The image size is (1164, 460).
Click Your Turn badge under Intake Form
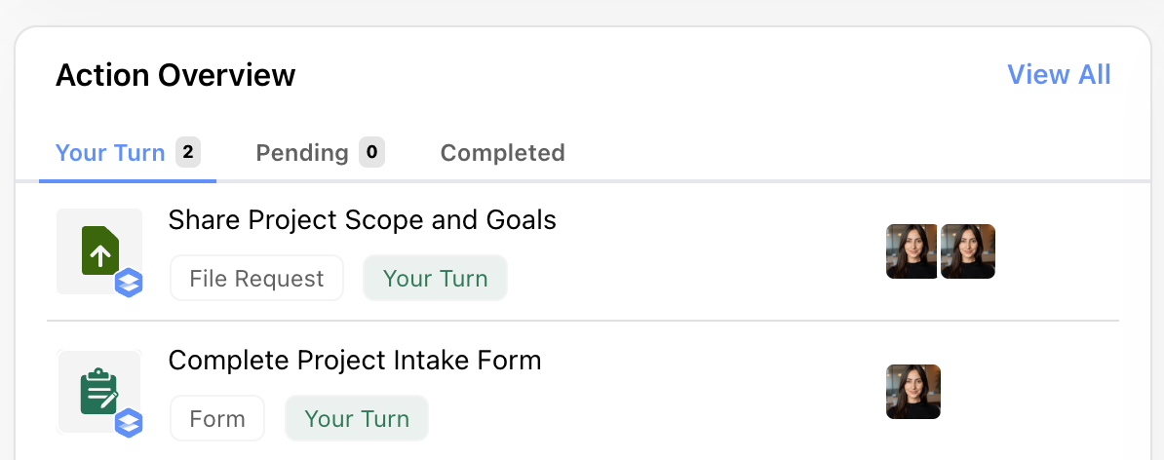click(x=357, y=418)
